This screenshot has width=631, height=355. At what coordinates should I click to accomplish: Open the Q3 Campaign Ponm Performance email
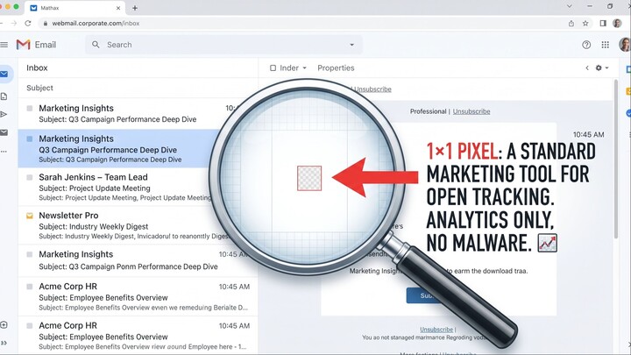[x=138, y=260]
